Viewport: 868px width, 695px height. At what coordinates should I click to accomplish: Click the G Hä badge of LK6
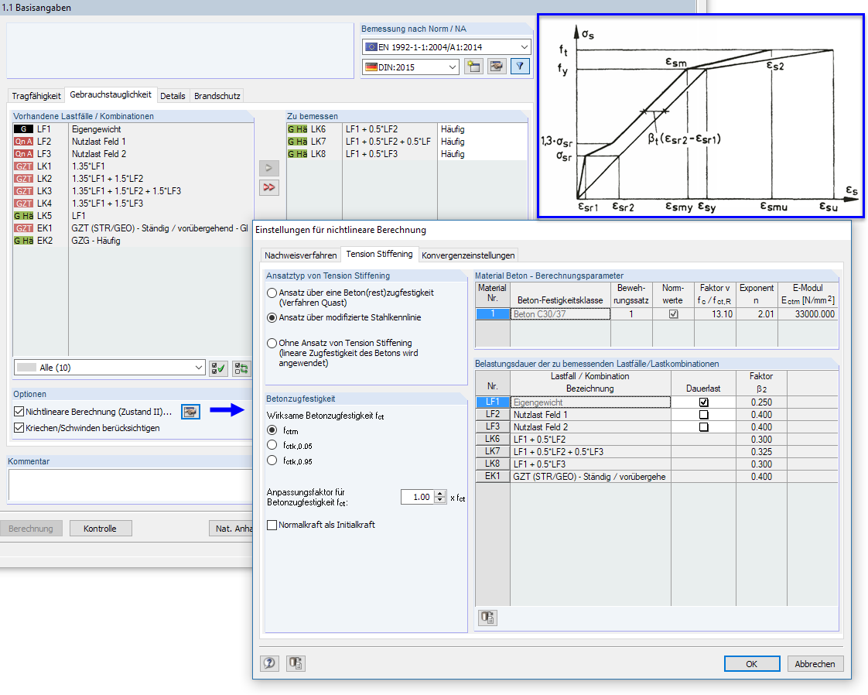pos(297,129)
